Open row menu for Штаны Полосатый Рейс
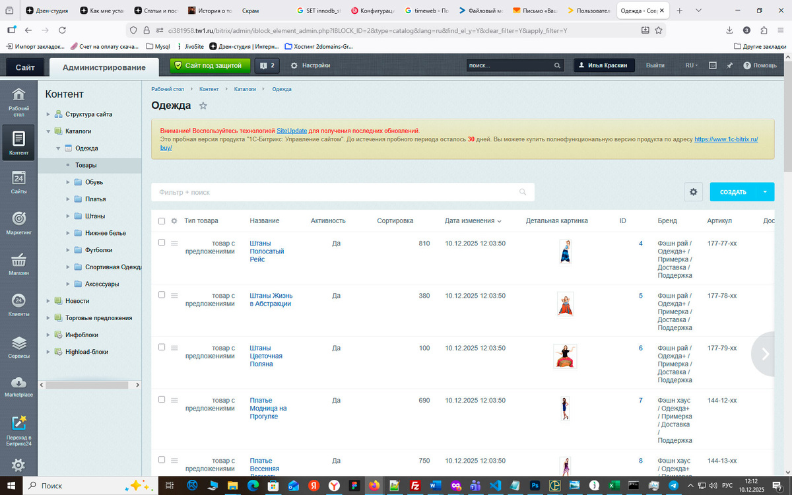Viewport: 792px width, 495px height. coord(174,244)
